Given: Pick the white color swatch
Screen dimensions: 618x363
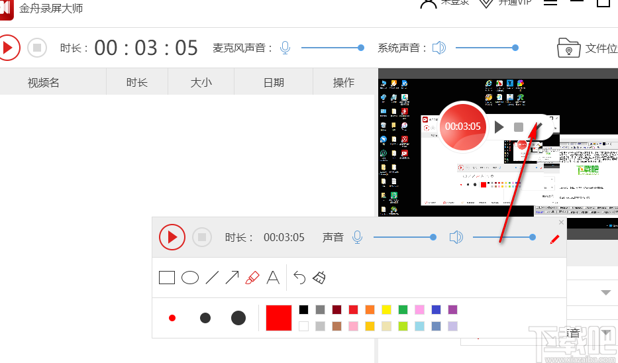Looking at the screenshot, I should [x=303, y=326].
